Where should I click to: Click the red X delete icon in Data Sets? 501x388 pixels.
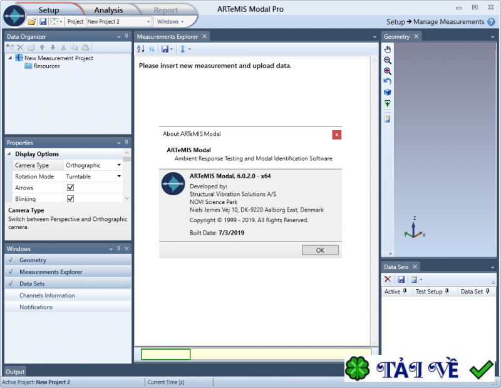[388, 279]
